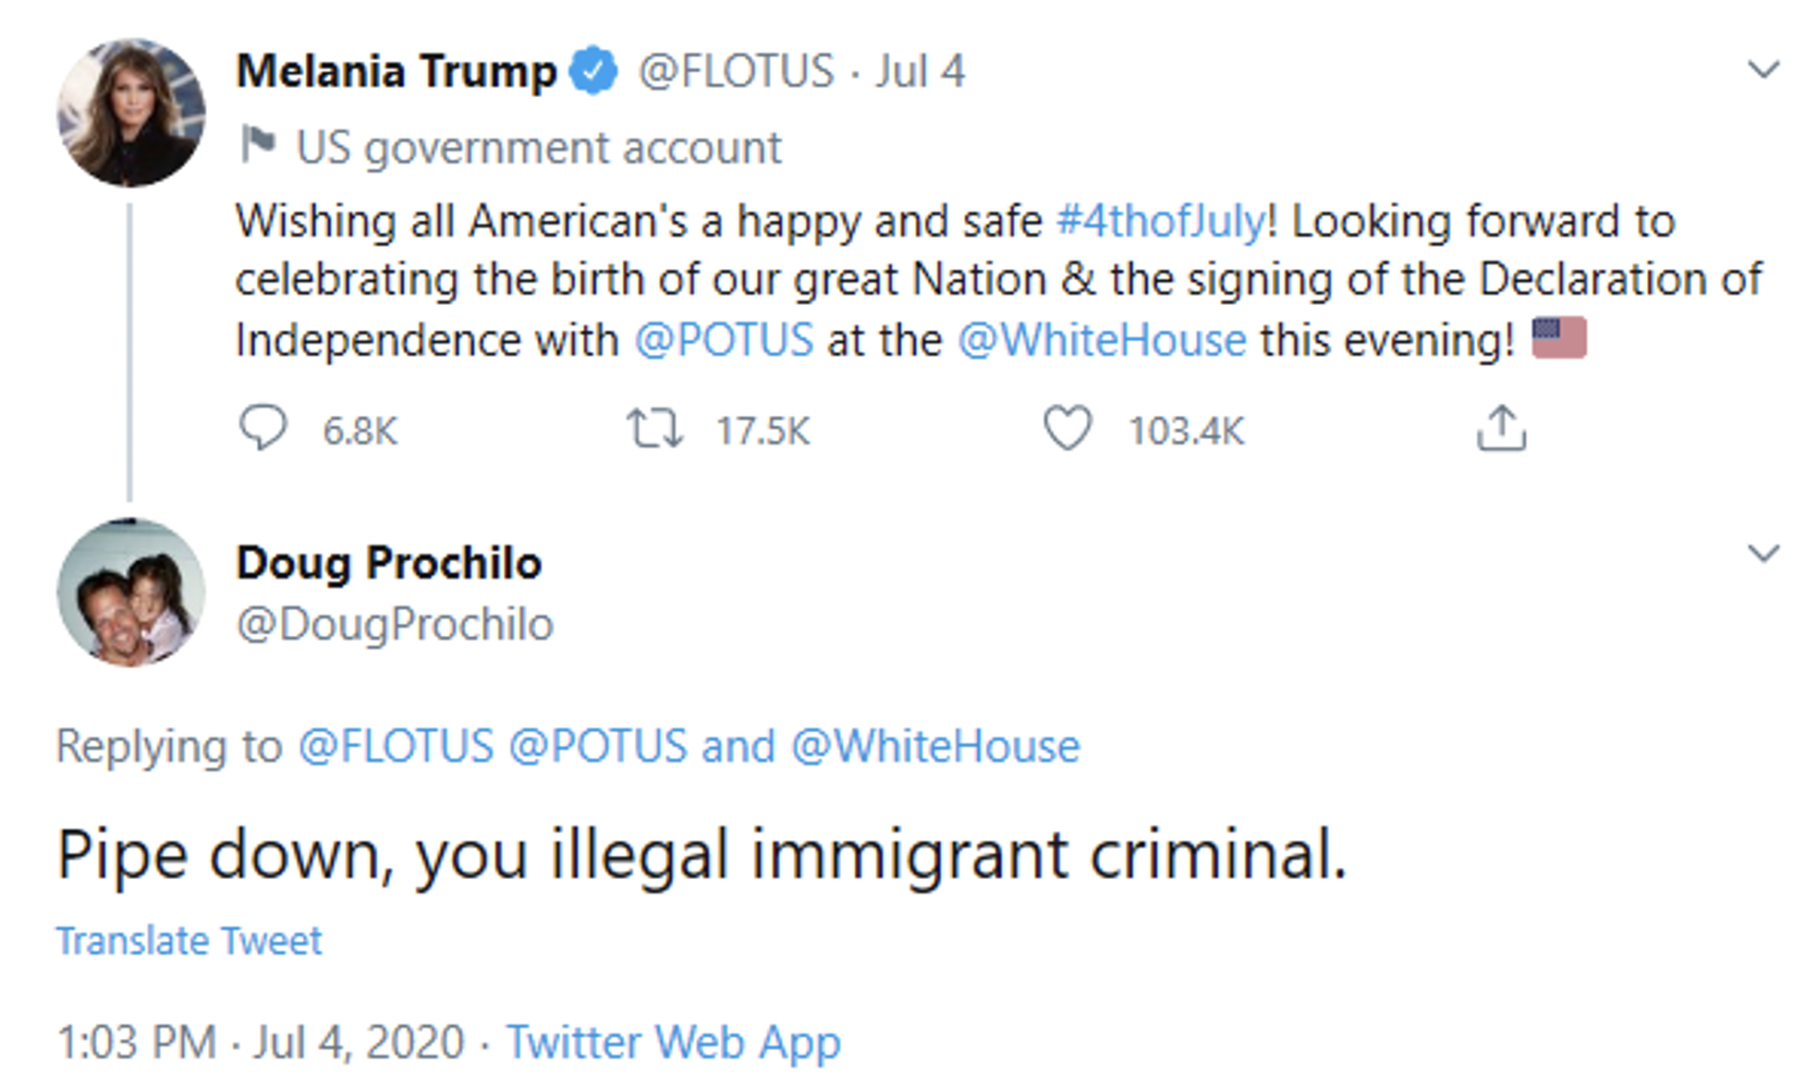
Task: Open the @WhiteHouse mention in tweet text
Action: (x=1102, y=340)
